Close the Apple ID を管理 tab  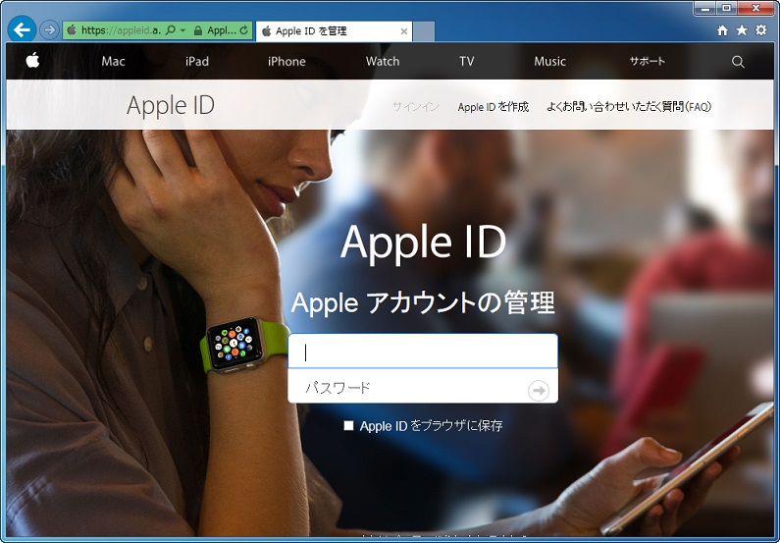[404, 31]
